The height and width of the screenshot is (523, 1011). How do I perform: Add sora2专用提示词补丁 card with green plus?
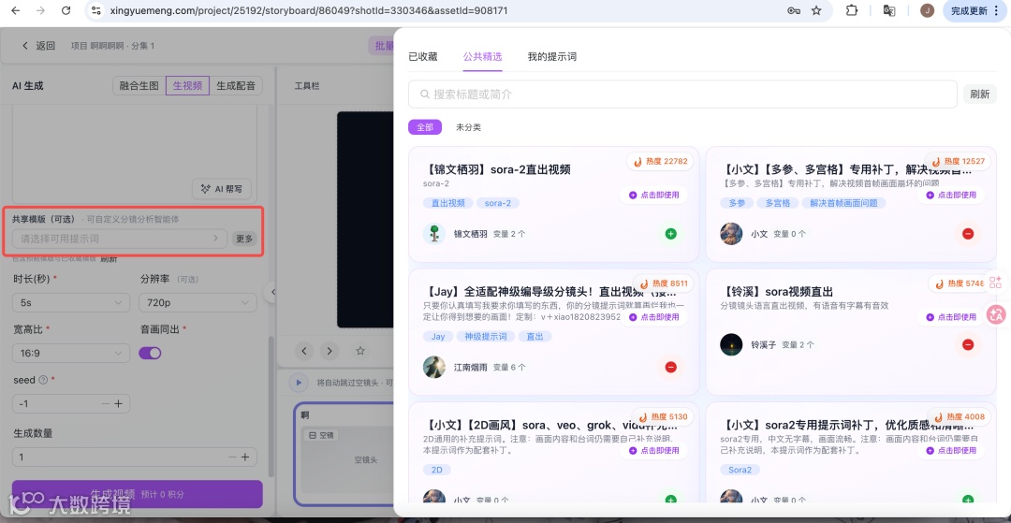(968, 500)
